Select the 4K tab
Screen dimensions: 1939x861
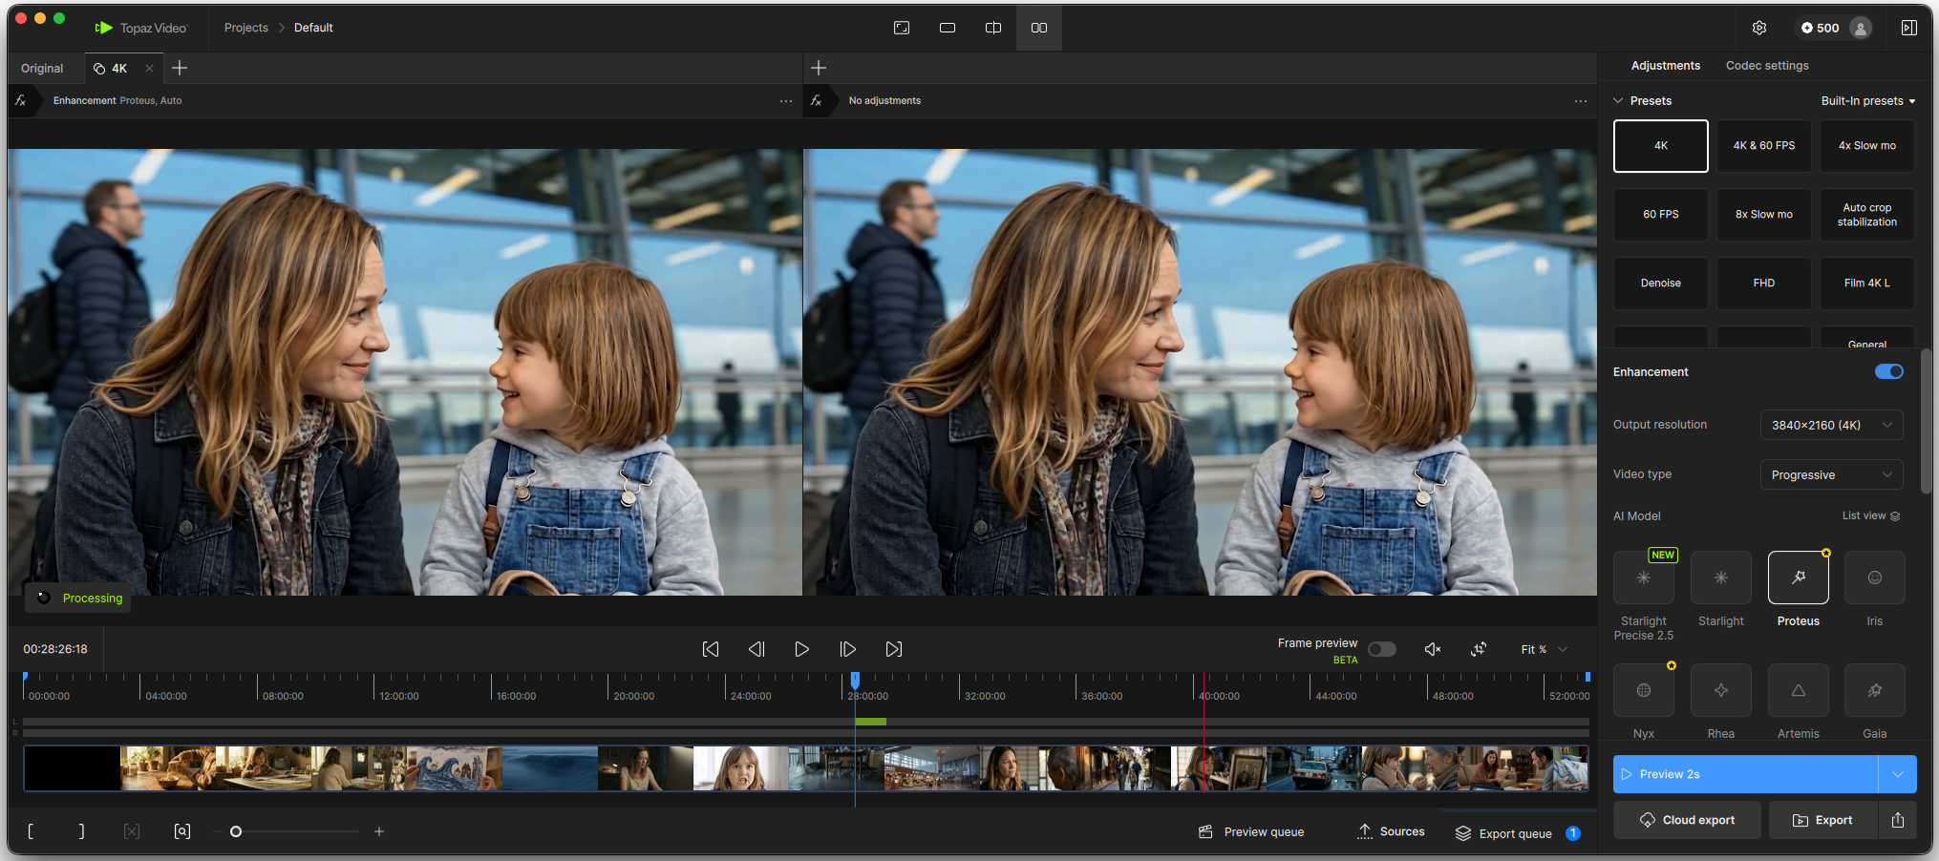[x=118, y=68]
